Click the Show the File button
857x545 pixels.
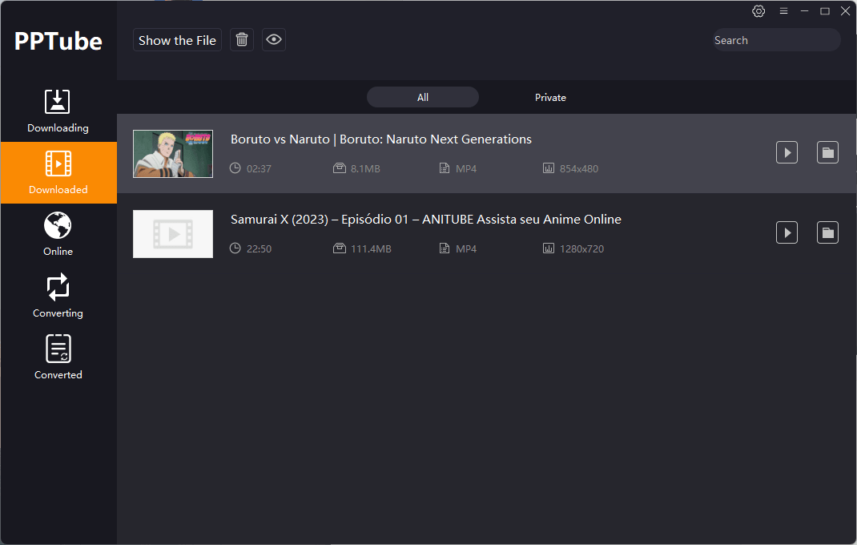pyautogui.click(x=177, y=39)
